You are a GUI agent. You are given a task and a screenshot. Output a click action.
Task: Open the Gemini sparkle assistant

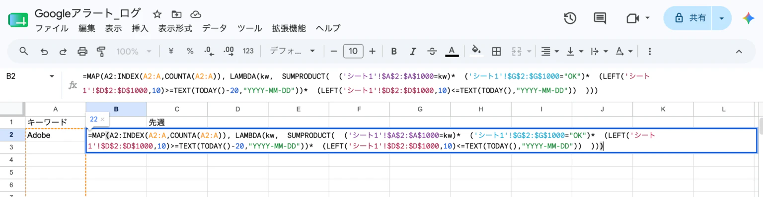[x=748, y=18]
